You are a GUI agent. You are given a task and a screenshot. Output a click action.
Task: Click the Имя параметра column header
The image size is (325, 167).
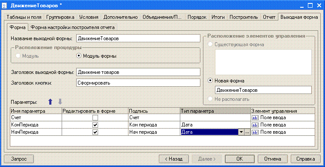(36, 111)
